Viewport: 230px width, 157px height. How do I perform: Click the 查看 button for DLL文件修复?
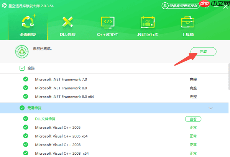pos(193,119)
